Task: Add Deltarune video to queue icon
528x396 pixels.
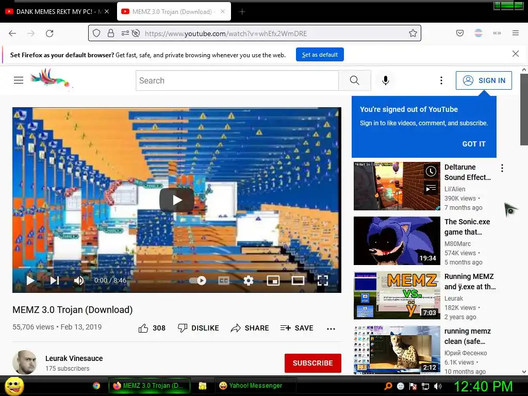Action: click(x=431, y=188)
